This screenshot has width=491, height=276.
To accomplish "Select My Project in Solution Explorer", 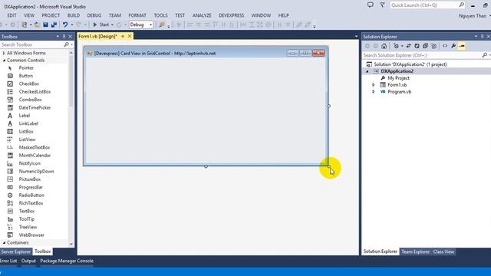I will 398,78.
